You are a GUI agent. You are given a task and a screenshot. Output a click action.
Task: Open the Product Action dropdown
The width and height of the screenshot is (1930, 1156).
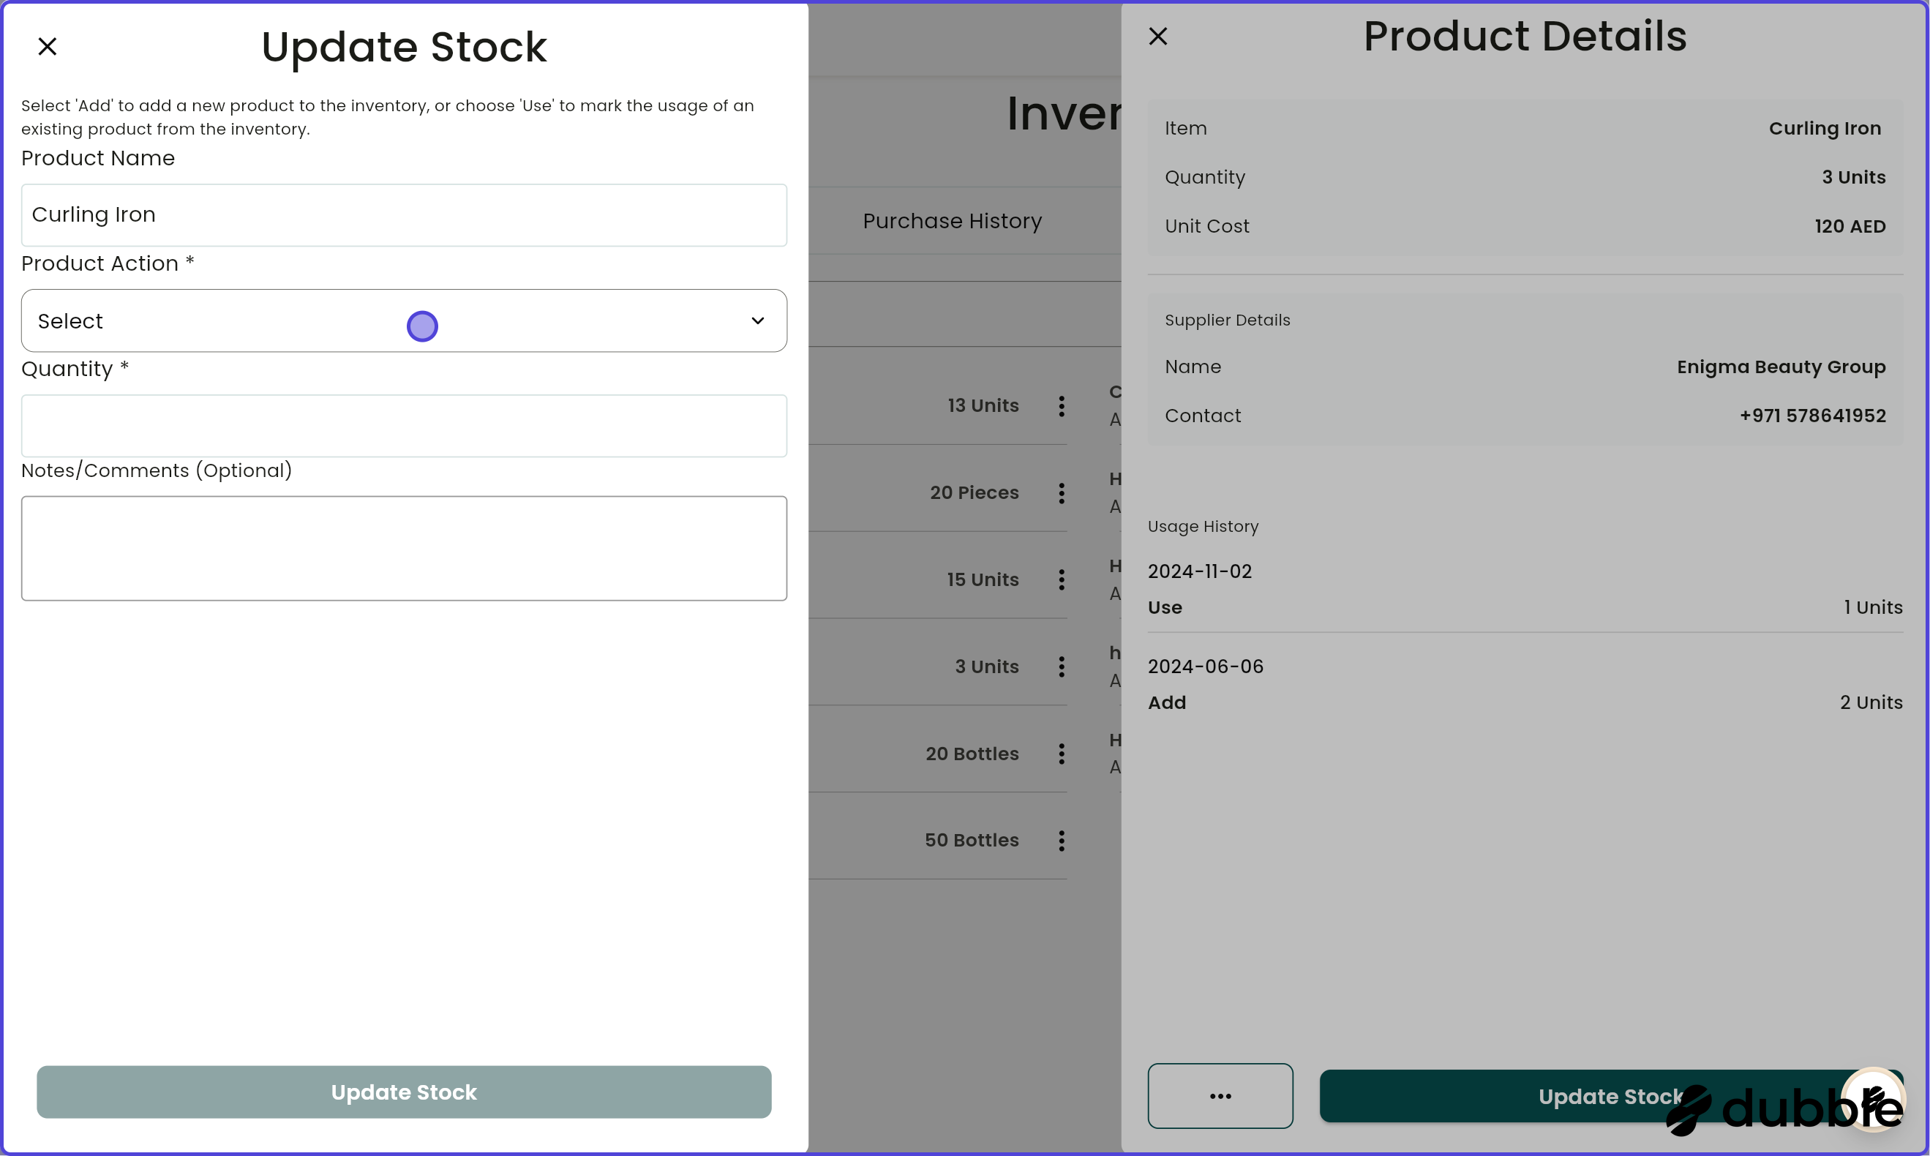(403, 320)
